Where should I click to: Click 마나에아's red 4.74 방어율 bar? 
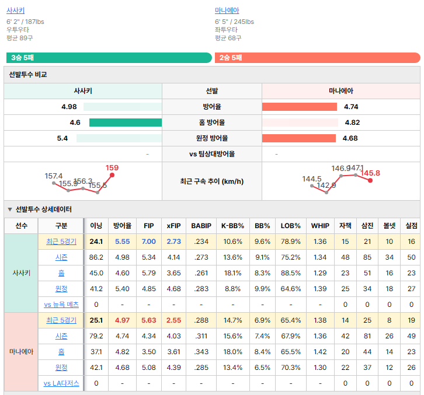tap(300, 107)
